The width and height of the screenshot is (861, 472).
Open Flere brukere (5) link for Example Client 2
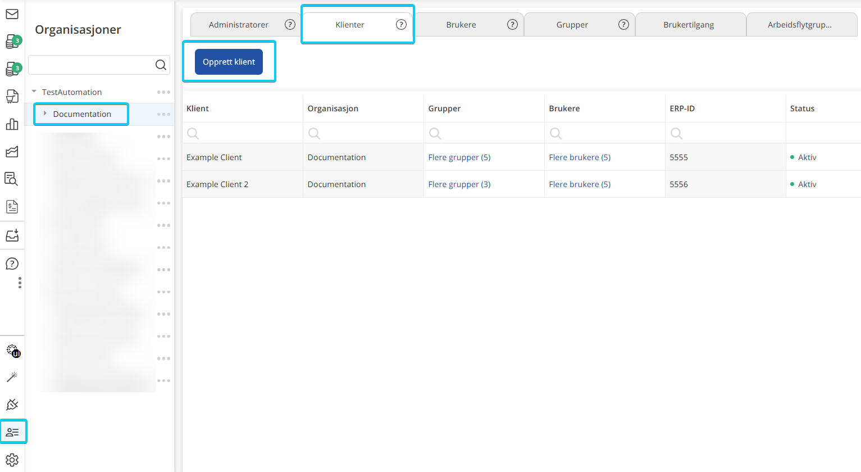click(580, 184)
